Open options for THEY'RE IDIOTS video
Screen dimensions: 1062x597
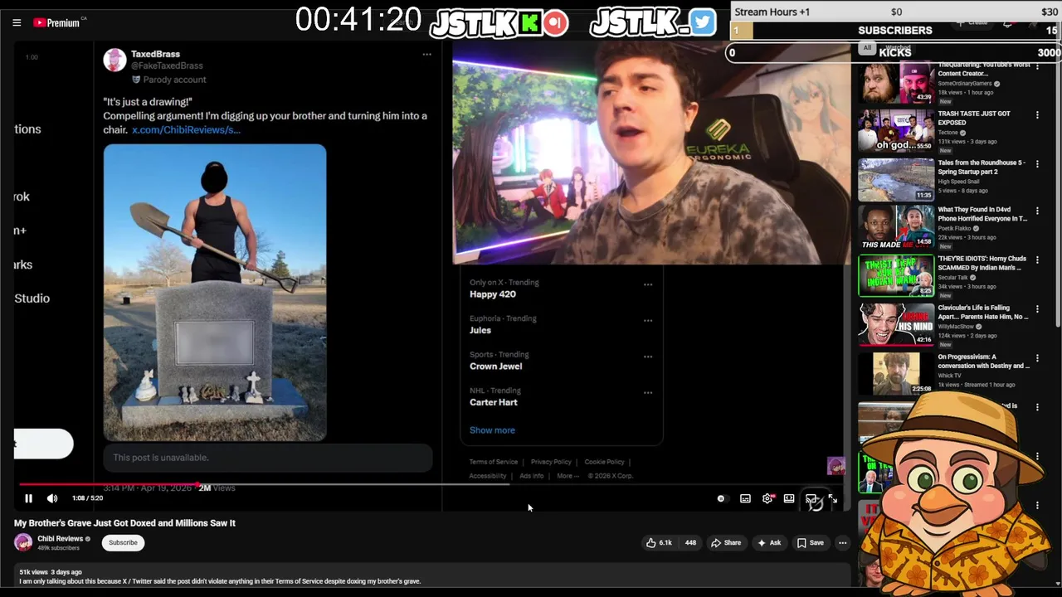[1037, 260]
